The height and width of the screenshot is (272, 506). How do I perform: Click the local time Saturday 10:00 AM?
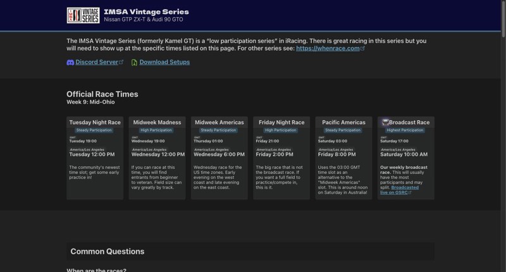[404, 154]
